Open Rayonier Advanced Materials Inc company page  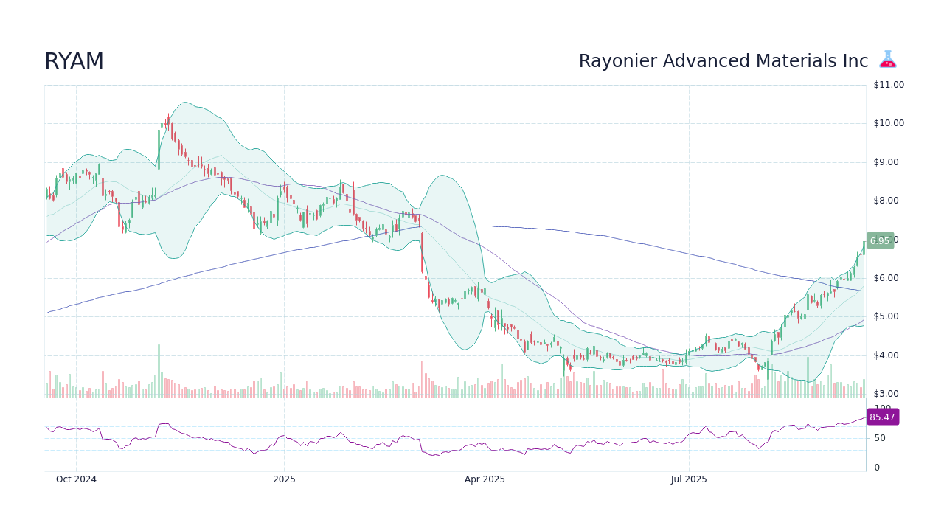pos(722,61)
